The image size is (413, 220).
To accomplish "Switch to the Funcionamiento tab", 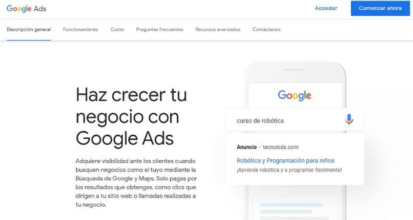I will tap(80, 30).
